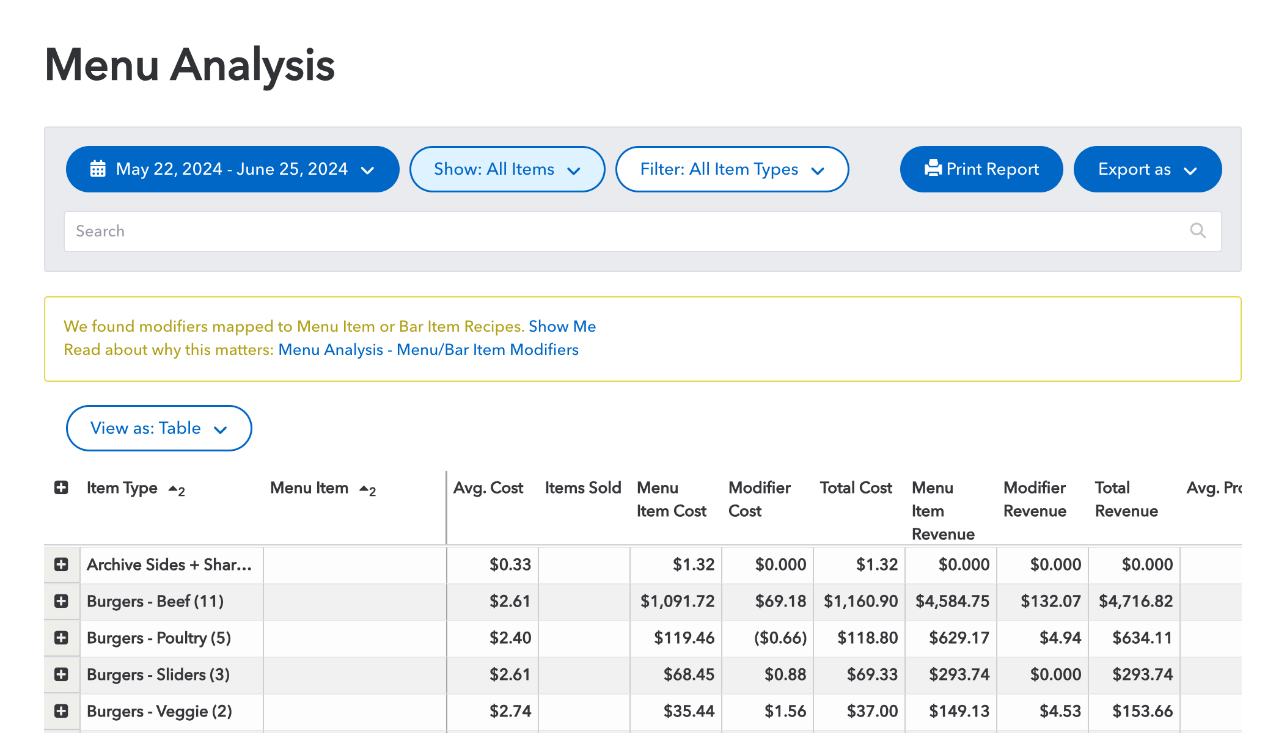
Task: Expand the Burgers - Beef (11) row
Action: click(61, 601)
